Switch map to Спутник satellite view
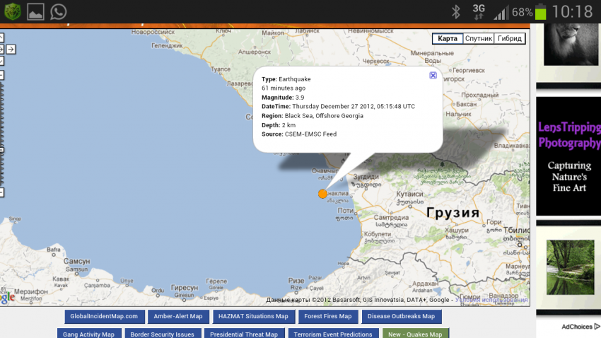Screen dimensions: 601x338 pyautogui.click(x=478, y=39)
